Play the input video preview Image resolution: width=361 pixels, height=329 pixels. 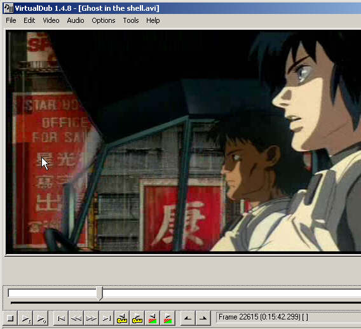25,318
